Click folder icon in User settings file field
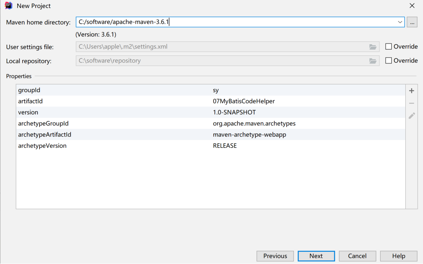Viewport: 423px width, 264px height. click(x=373, y=47)
